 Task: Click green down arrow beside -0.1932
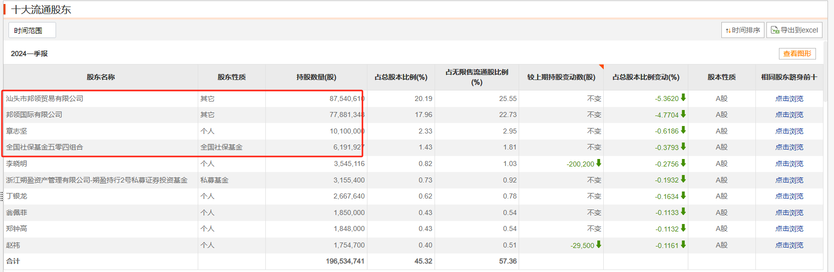click(683, 179)
